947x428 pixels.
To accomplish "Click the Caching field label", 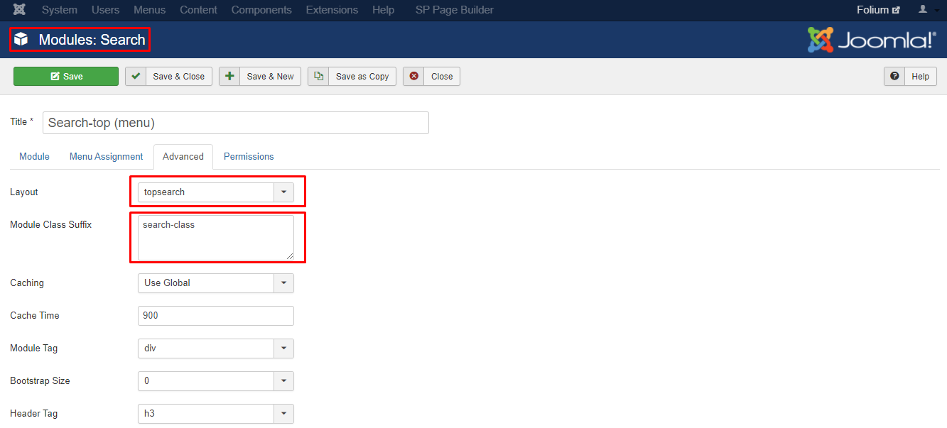I will (x=27, y=283).
